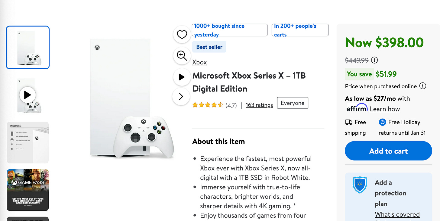
Task: Click info icon beside price when purchased online
Action: click(422, 86)
